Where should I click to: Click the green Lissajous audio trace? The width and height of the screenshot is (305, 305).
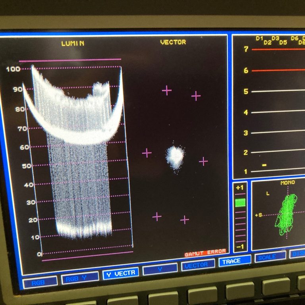click(286, 214)
